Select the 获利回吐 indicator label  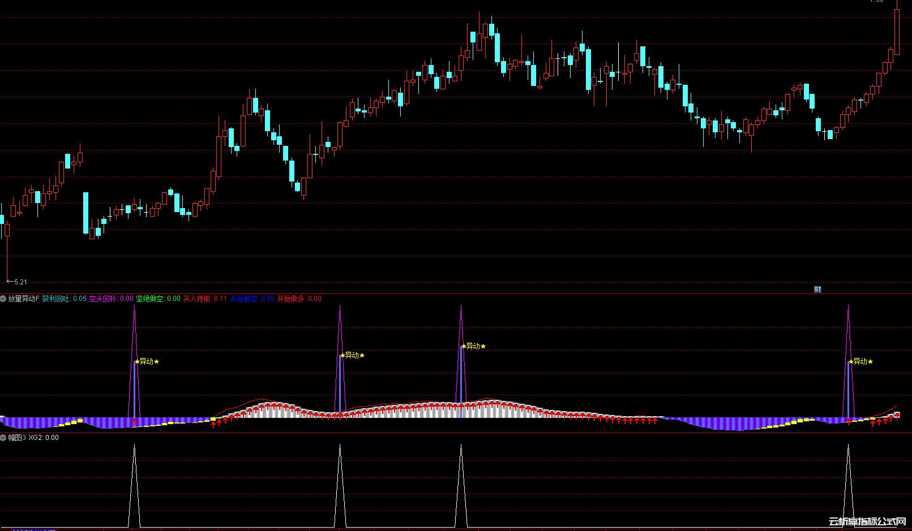[57, 299]
